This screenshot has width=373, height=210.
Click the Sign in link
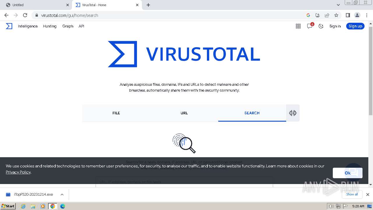coord(335,26)
